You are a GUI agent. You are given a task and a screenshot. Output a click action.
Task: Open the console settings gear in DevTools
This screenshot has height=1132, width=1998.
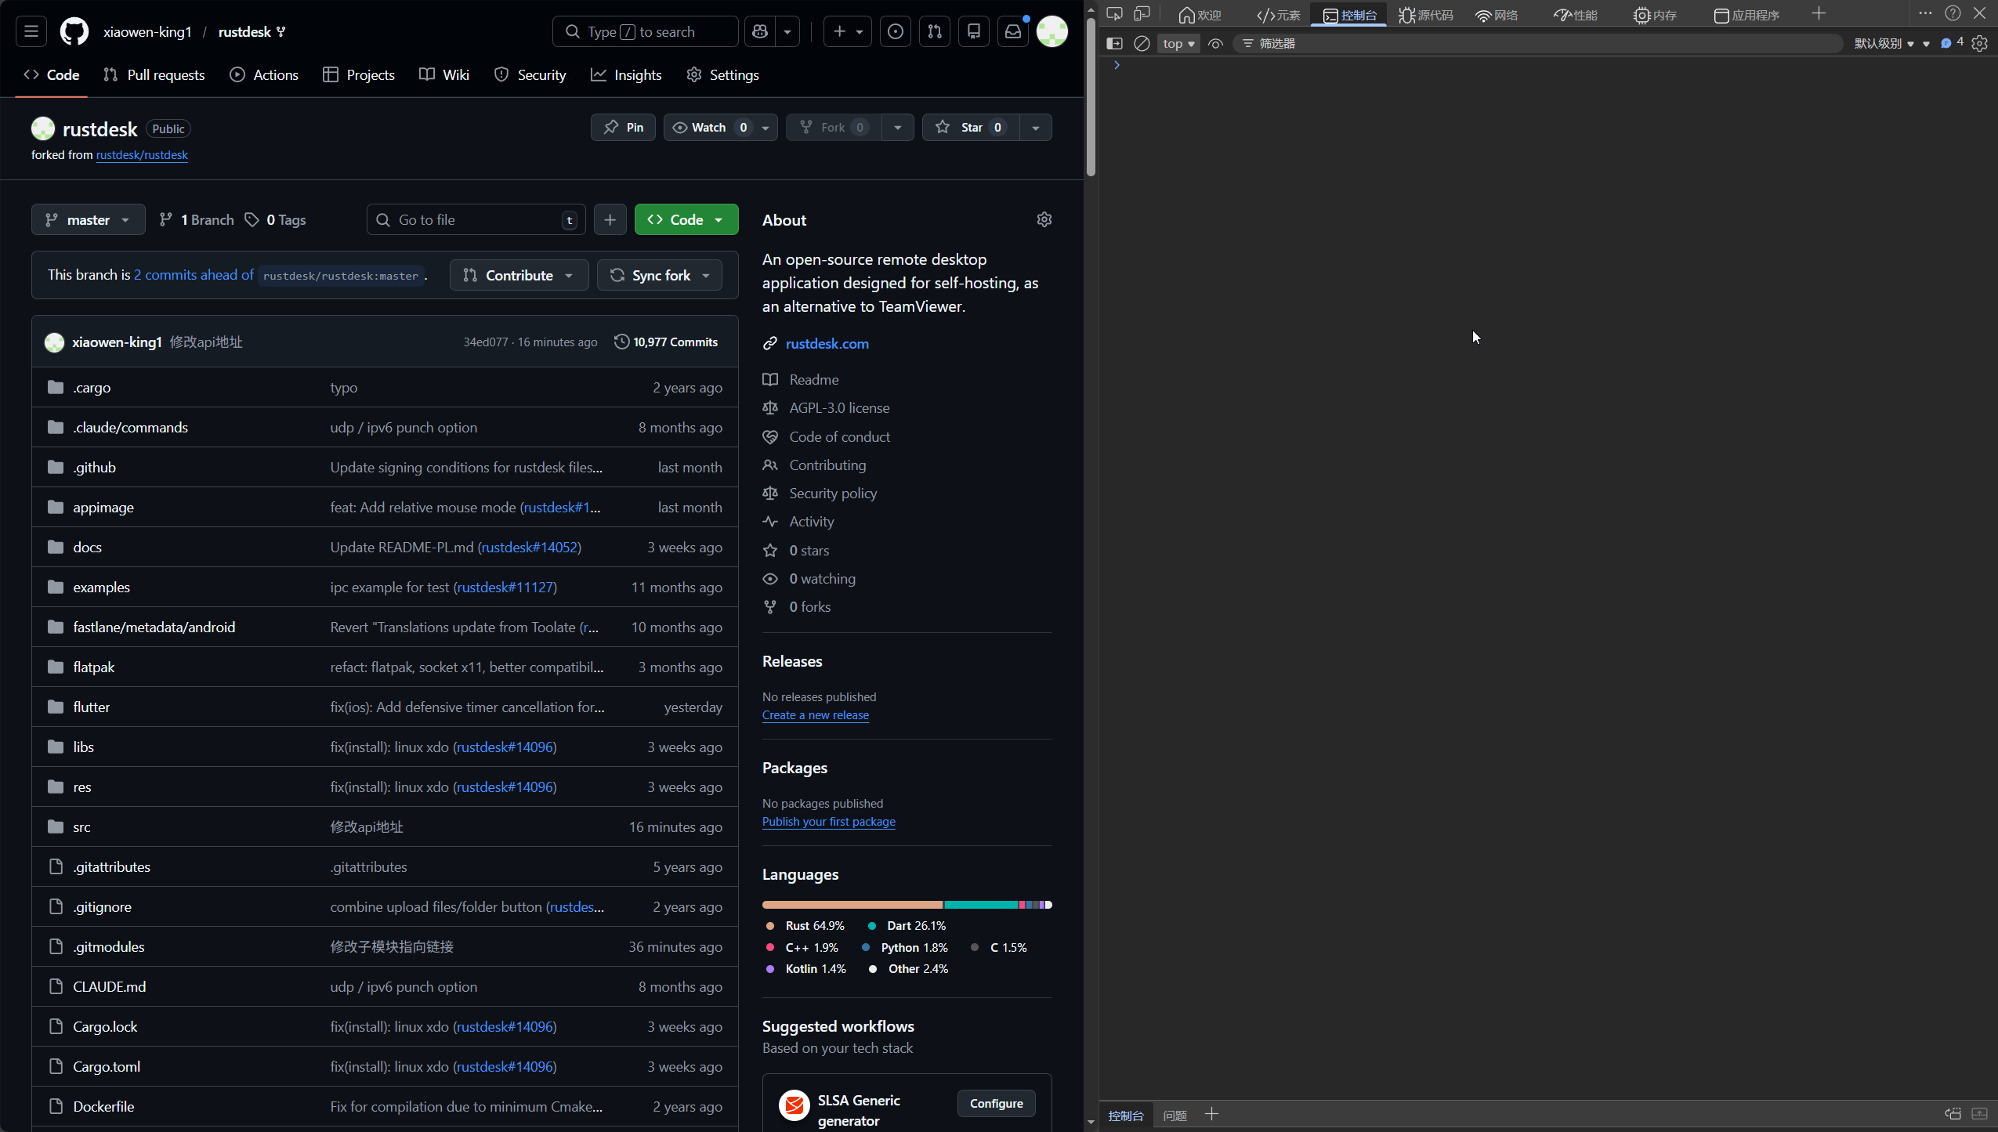point(1980,44)
